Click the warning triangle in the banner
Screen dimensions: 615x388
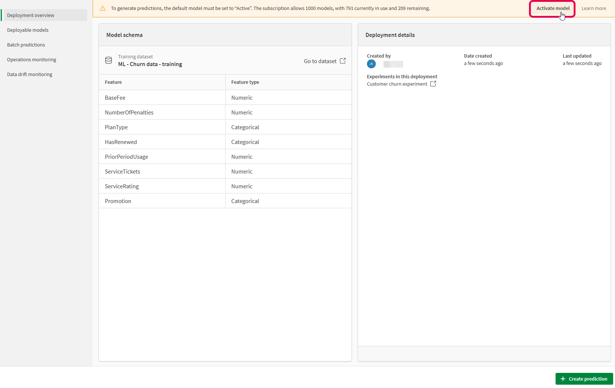(103, 8)
